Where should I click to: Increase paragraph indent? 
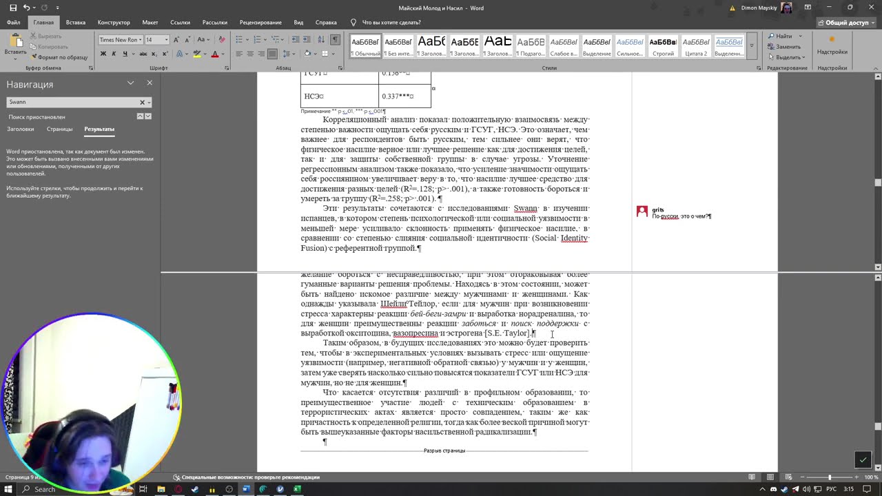(306, 40)
